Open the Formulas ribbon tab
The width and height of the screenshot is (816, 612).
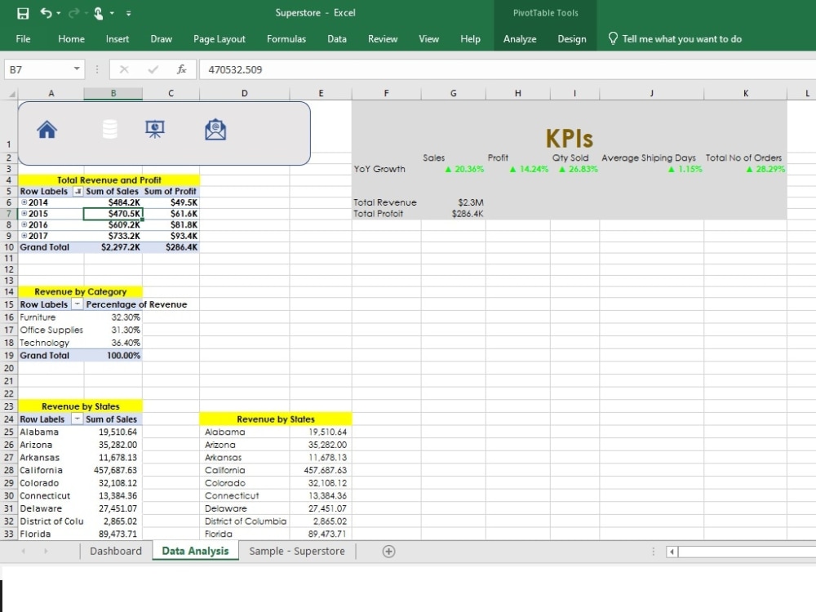pyautogui.click(x=286, y=38)
